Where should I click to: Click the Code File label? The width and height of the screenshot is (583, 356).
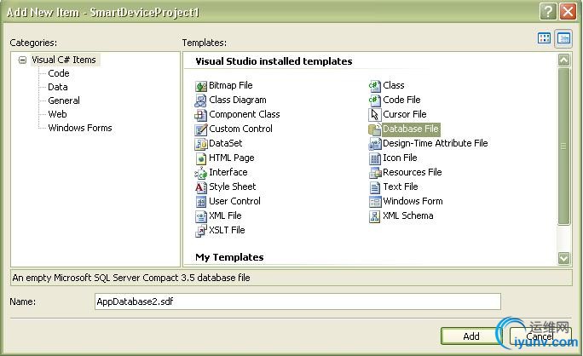401,100
